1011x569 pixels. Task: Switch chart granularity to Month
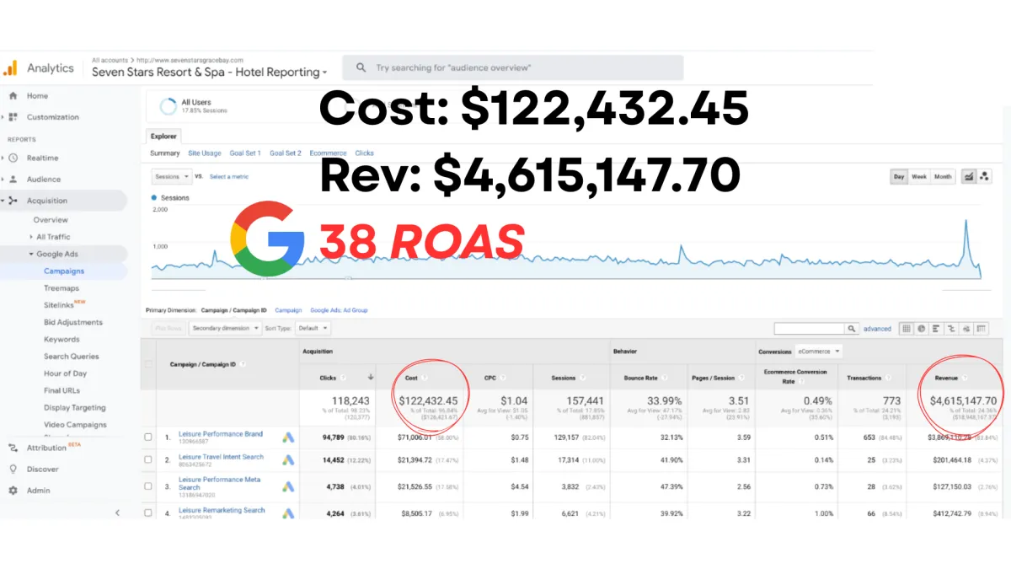[943, 177]
